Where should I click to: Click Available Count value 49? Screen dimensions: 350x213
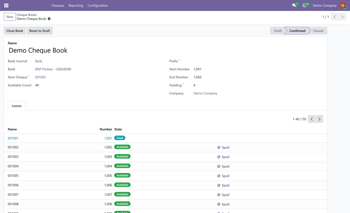point(37,85)
